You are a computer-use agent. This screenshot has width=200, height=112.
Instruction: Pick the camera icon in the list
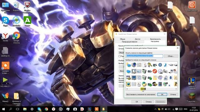165,71
